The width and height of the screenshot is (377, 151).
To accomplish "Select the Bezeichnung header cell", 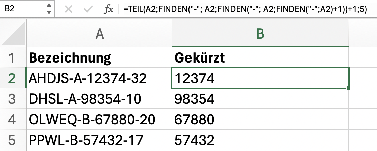I will (99, 57).
